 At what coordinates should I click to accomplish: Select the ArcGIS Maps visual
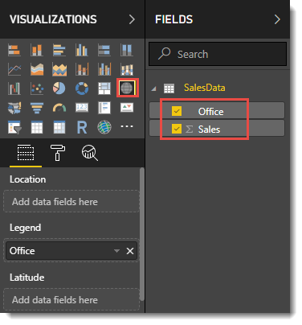pos(104,127)
